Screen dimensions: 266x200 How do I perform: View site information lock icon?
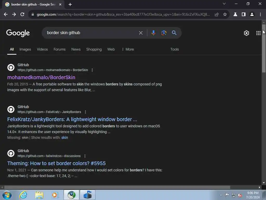tap(33, 15)
